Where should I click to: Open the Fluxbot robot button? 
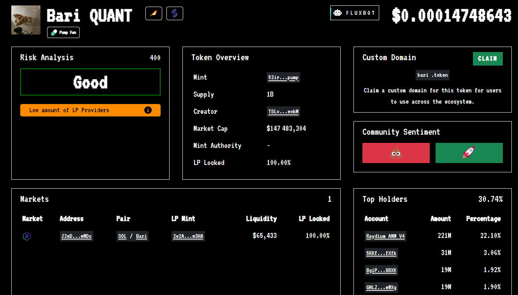pos(354,13)
